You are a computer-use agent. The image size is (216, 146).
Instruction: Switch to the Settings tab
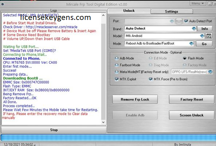pyautogui.click(x=172, y=12)
